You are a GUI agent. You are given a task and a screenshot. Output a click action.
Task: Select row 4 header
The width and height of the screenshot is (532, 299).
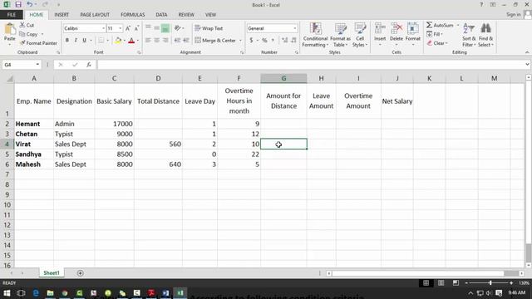[7, 144]
